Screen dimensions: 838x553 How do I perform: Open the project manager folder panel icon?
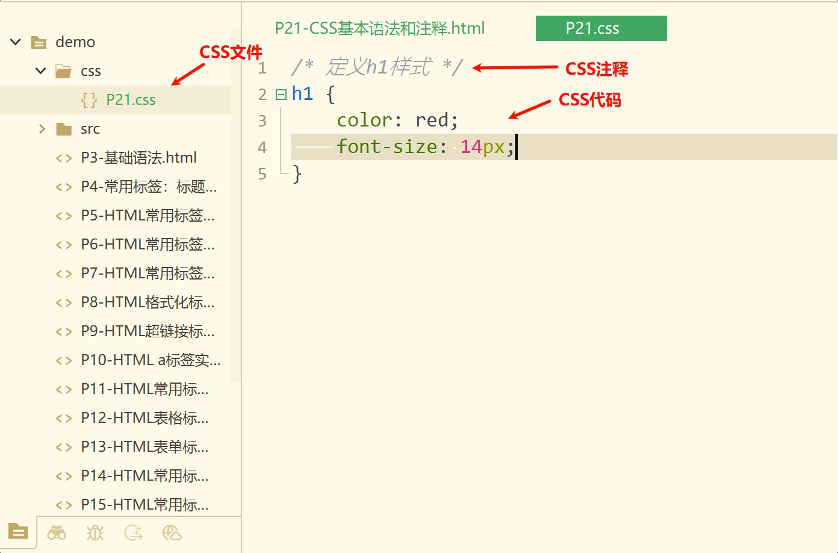tap(18, 532)
